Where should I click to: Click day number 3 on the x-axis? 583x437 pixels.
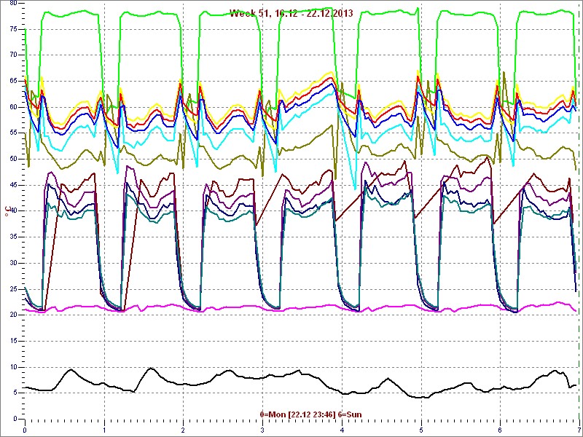262,430
